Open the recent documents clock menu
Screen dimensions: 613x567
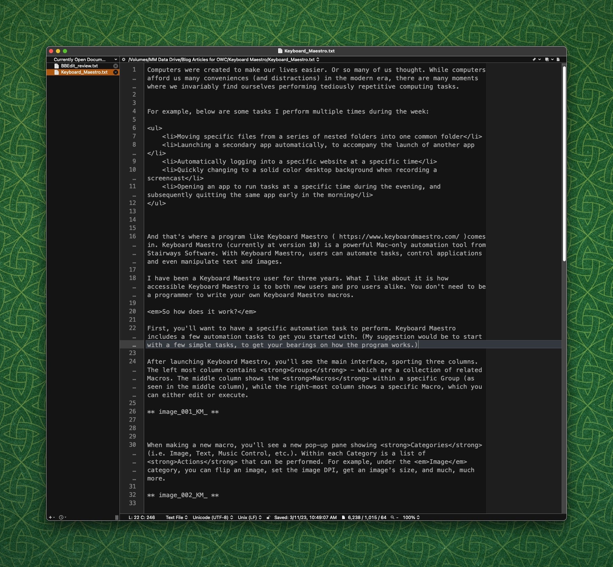click(x=61, y=517)
